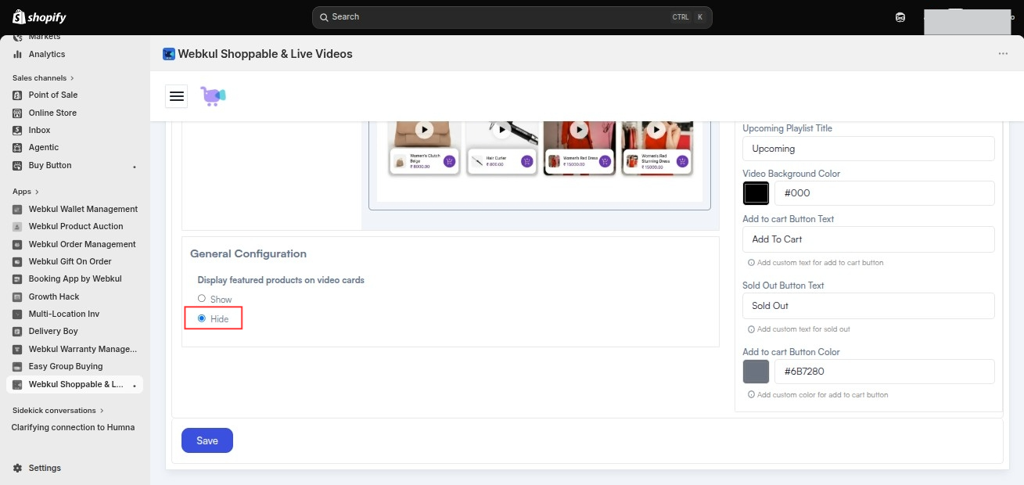Select the Show radio option
This screenshot has height=485, width=1024.
pos(202,298)
